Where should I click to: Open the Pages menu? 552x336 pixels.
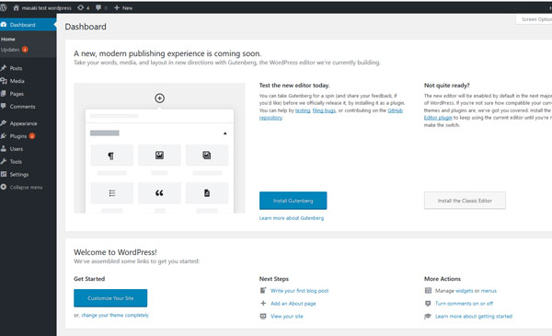pos(28,94)
